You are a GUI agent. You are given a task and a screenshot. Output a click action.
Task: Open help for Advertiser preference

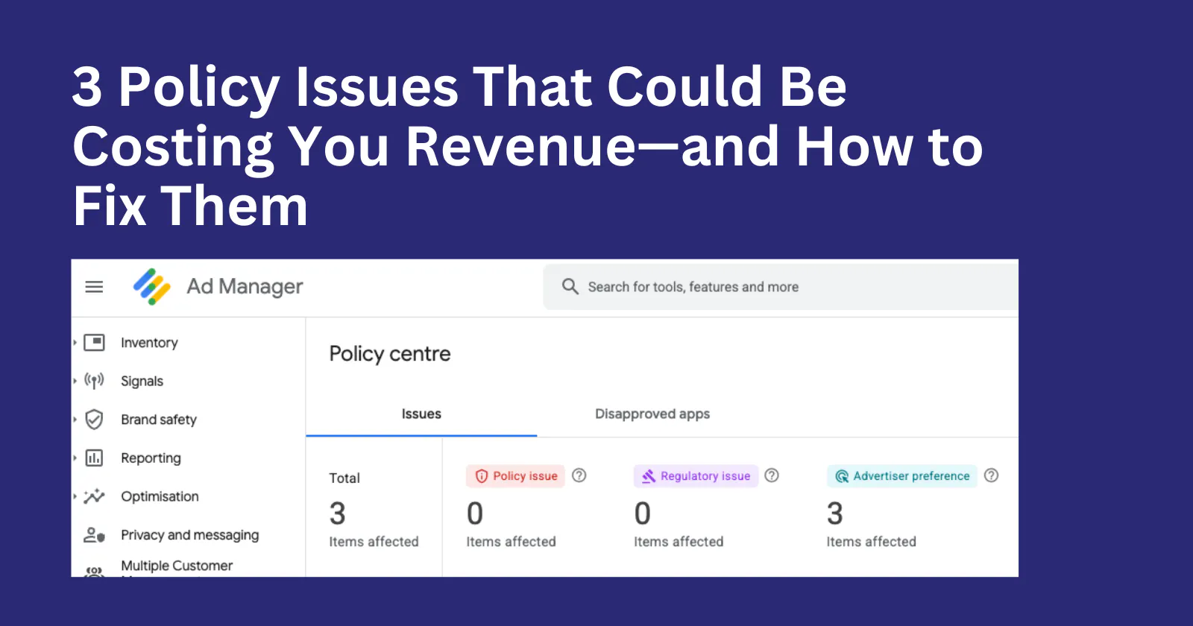point(991,475)
